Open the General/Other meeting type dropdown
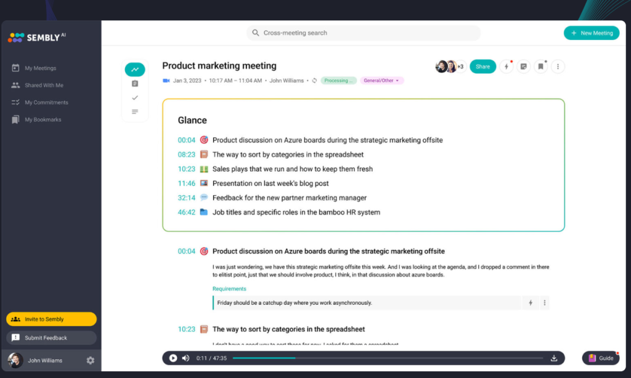Viewport: 631px width, 378px height. [x=381, y=81]
